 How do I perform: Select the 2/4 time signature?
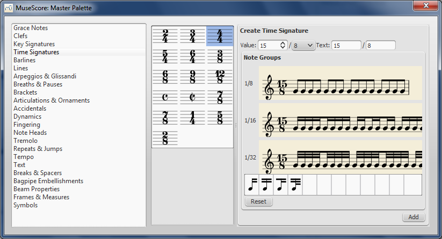[165, 36]
